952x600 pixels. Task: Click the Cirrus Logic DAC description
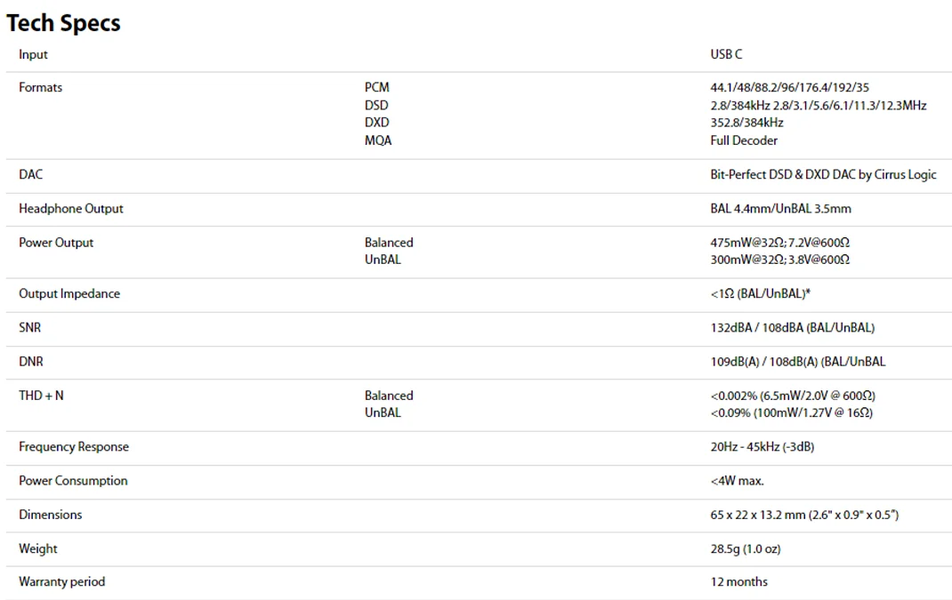click(823, 175)
